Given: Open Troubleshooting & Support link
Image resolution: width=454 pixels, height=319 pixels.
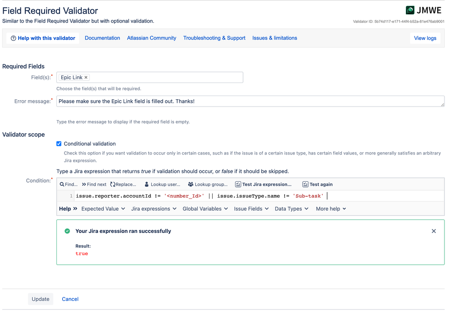Looking at the screenshot, I should 214,38.
